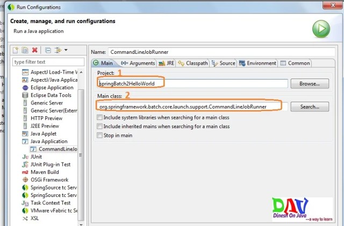
Task: Click the Eclipse Data Tools database icon
Action: 25,95
